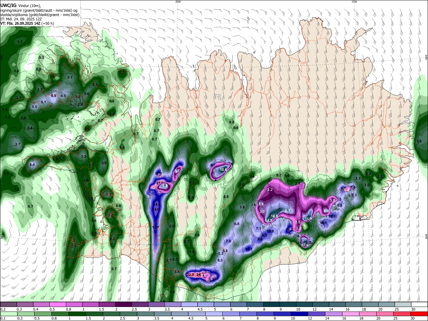Click the VT: Fös. 26.09.2025 14Z valid time
The image size is (428, 321).
click(x=20, y=23)
